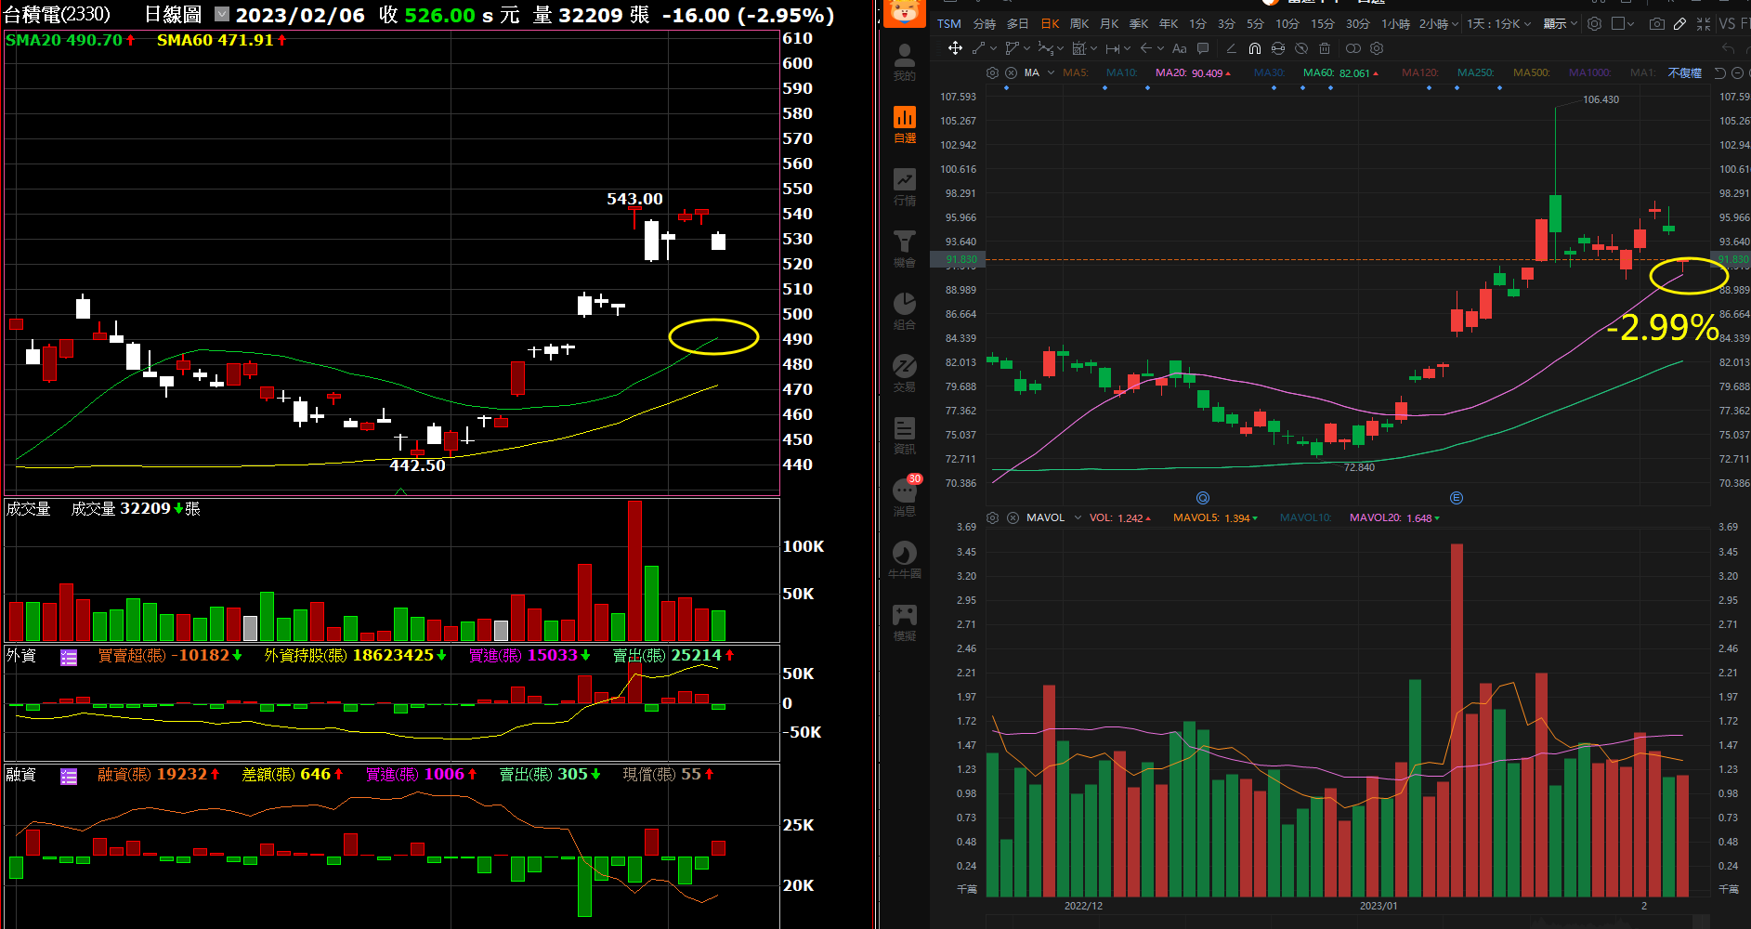1751x929 pixels.
Task: Open chart settings gear in timeframe bar
Action: click(1594, 23)
